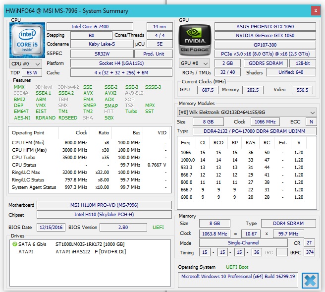Click the Unified: 640 shaders field
The image size is (325, 292).
click(291, 72)
